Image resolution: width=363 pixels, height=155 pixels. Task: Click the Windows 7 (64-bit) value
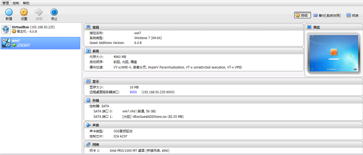tap(148, 38)
